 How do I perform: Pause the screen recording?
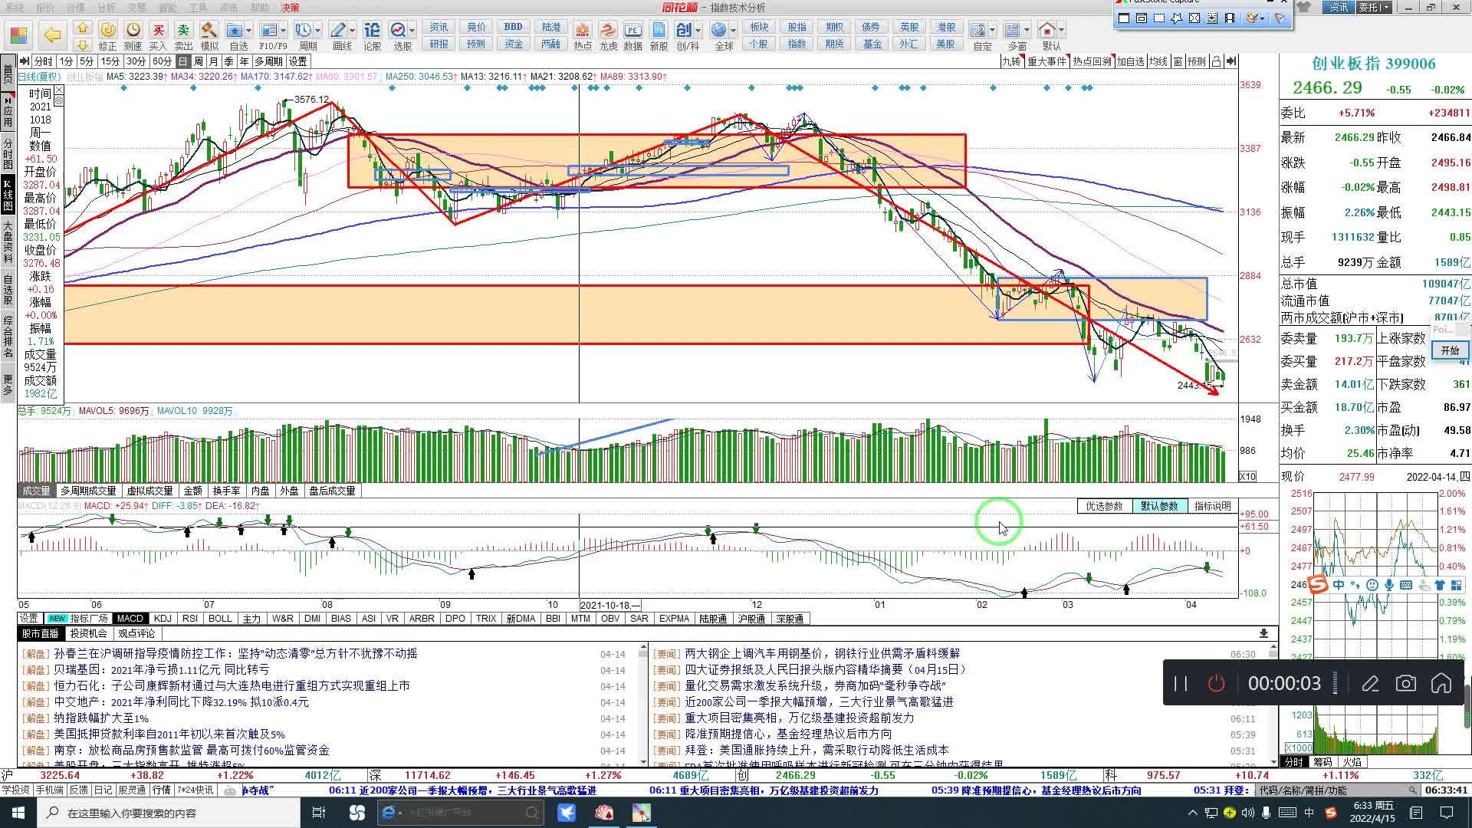point(1181,683)
